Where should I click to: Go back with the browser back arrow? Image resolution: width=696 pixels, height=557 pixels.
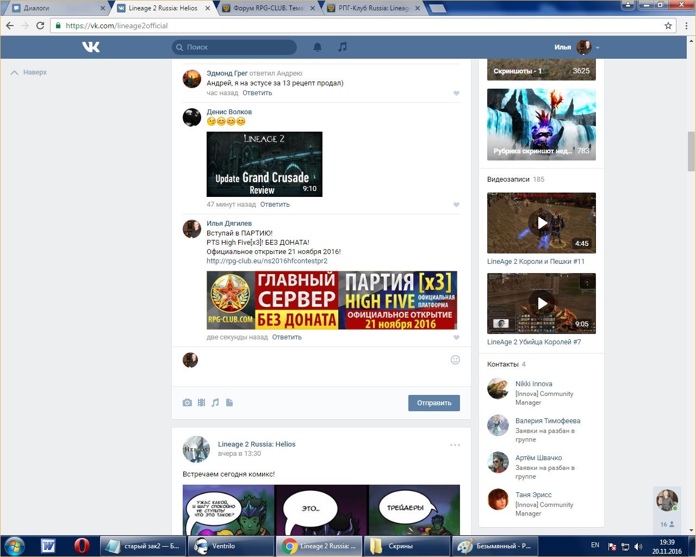click(10, 26)
